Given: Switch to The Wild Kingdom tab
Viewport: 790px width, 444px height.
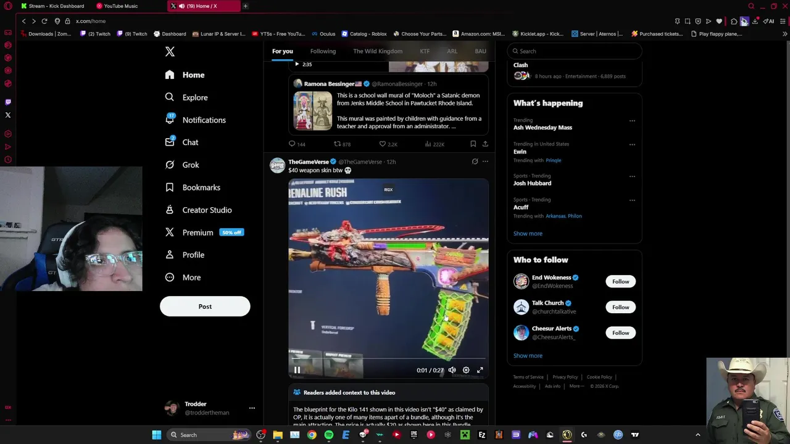Looking at the screenshot, I should [378, 51].
